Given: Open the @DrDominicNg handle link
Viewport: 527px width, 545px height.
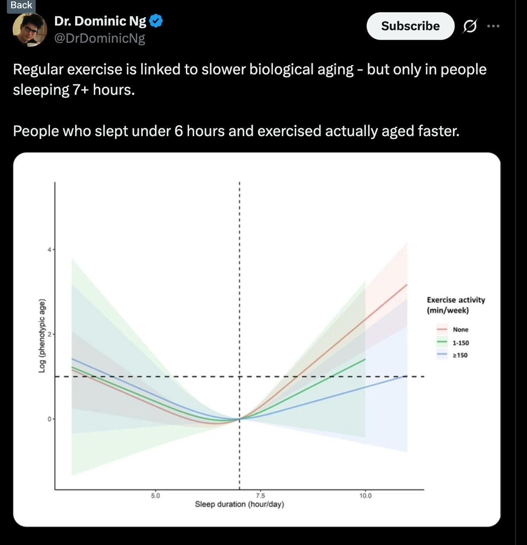Looking at the screenshot, I should click(x=100, y=38).
